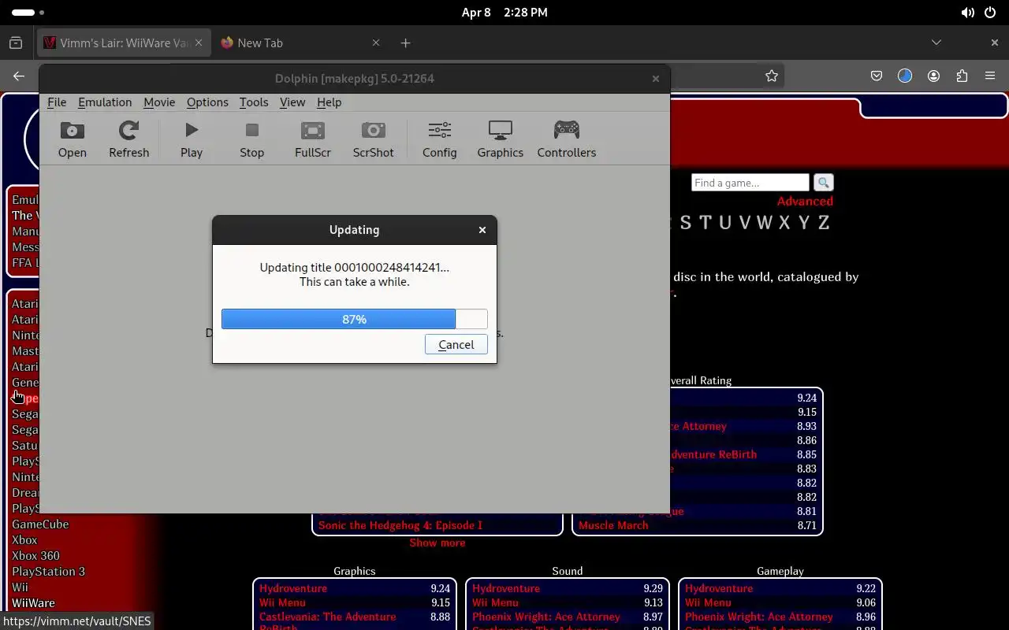Go back in the browser
This screenshot has width=1009, height=630.
[19, 76]
